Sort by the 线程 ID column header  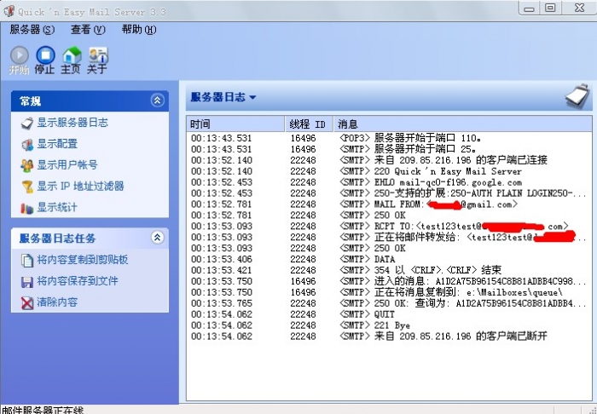pos(309,124)
